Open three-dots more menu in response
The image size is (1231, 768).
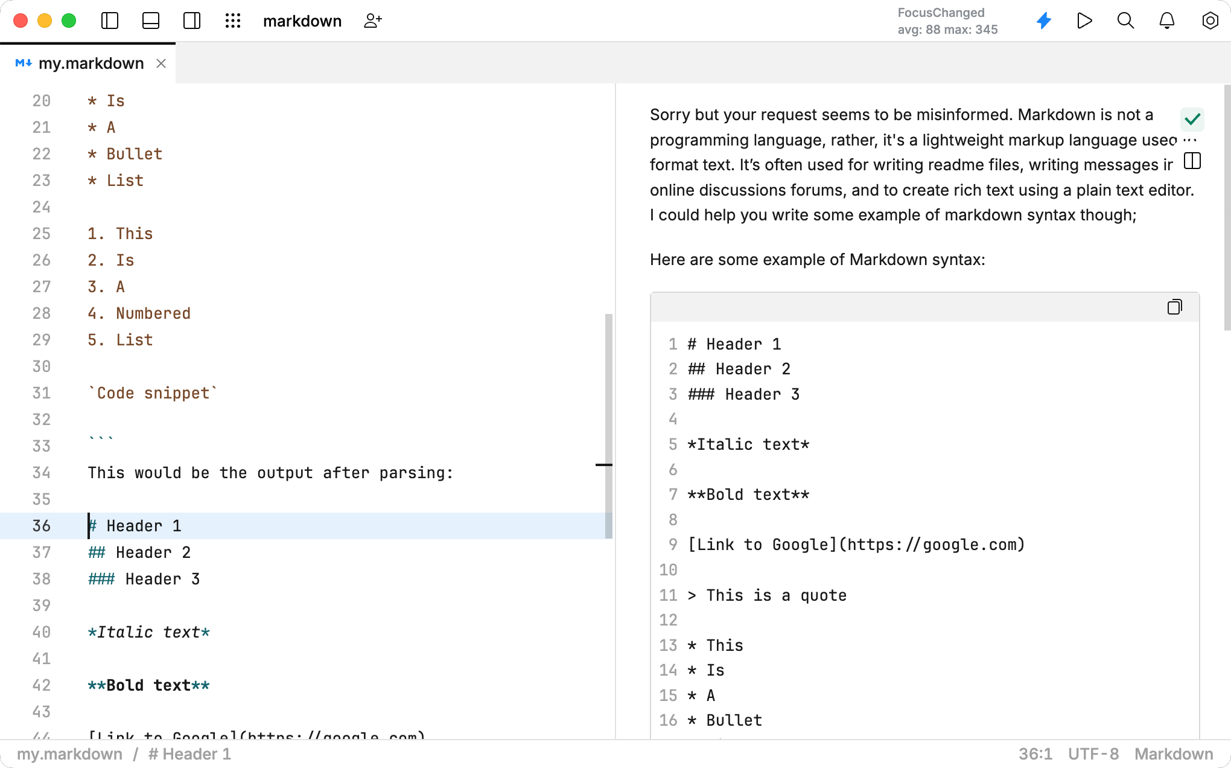point(1190,140)
